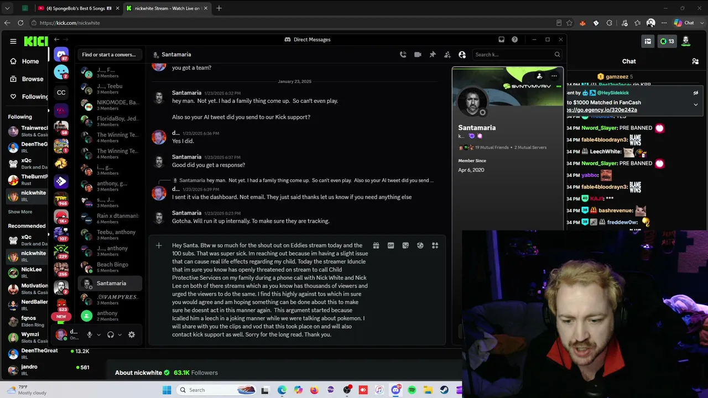
Task: Open the gift picker in message box
Action: coord(376,245)
